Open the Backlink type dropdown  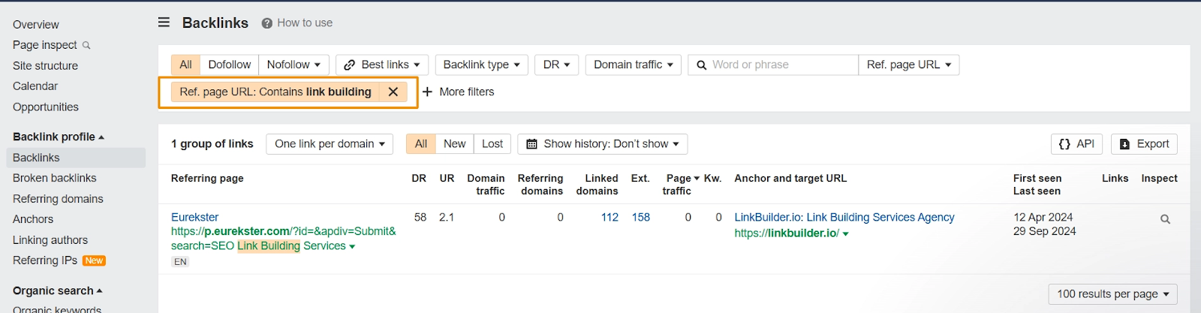(x=481, y=65)
